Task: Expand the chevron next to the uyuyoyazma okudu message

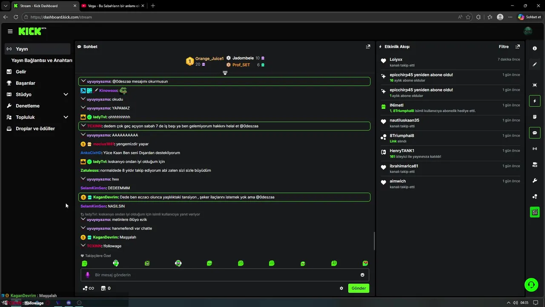Action: (83, 99)
